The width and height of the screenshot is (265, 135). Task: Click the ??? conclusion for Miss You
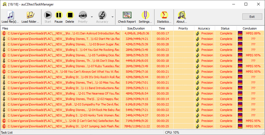(253, 83)
